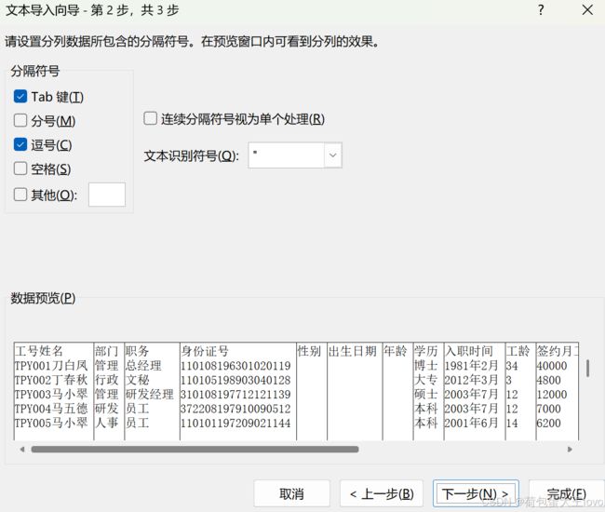This screenshot has height=512, width=605.
Task: Select the 学历 column header in preview
Action: point(426,351)
